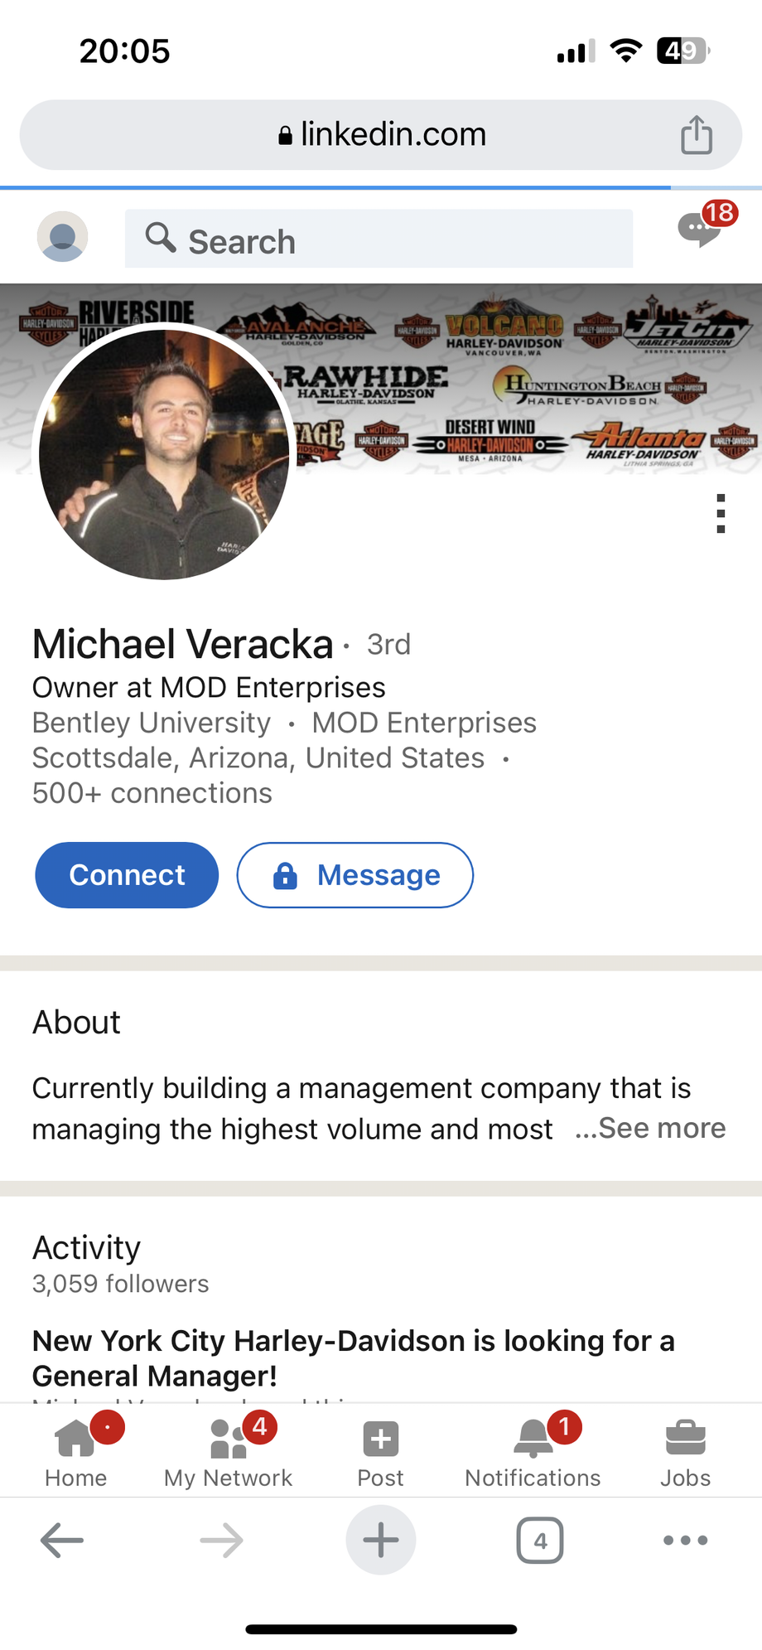Image resolution: width=762 pixels, height=1650 pixels.
Task: Tap the browser back arrow
Action: click(62, 1541)
